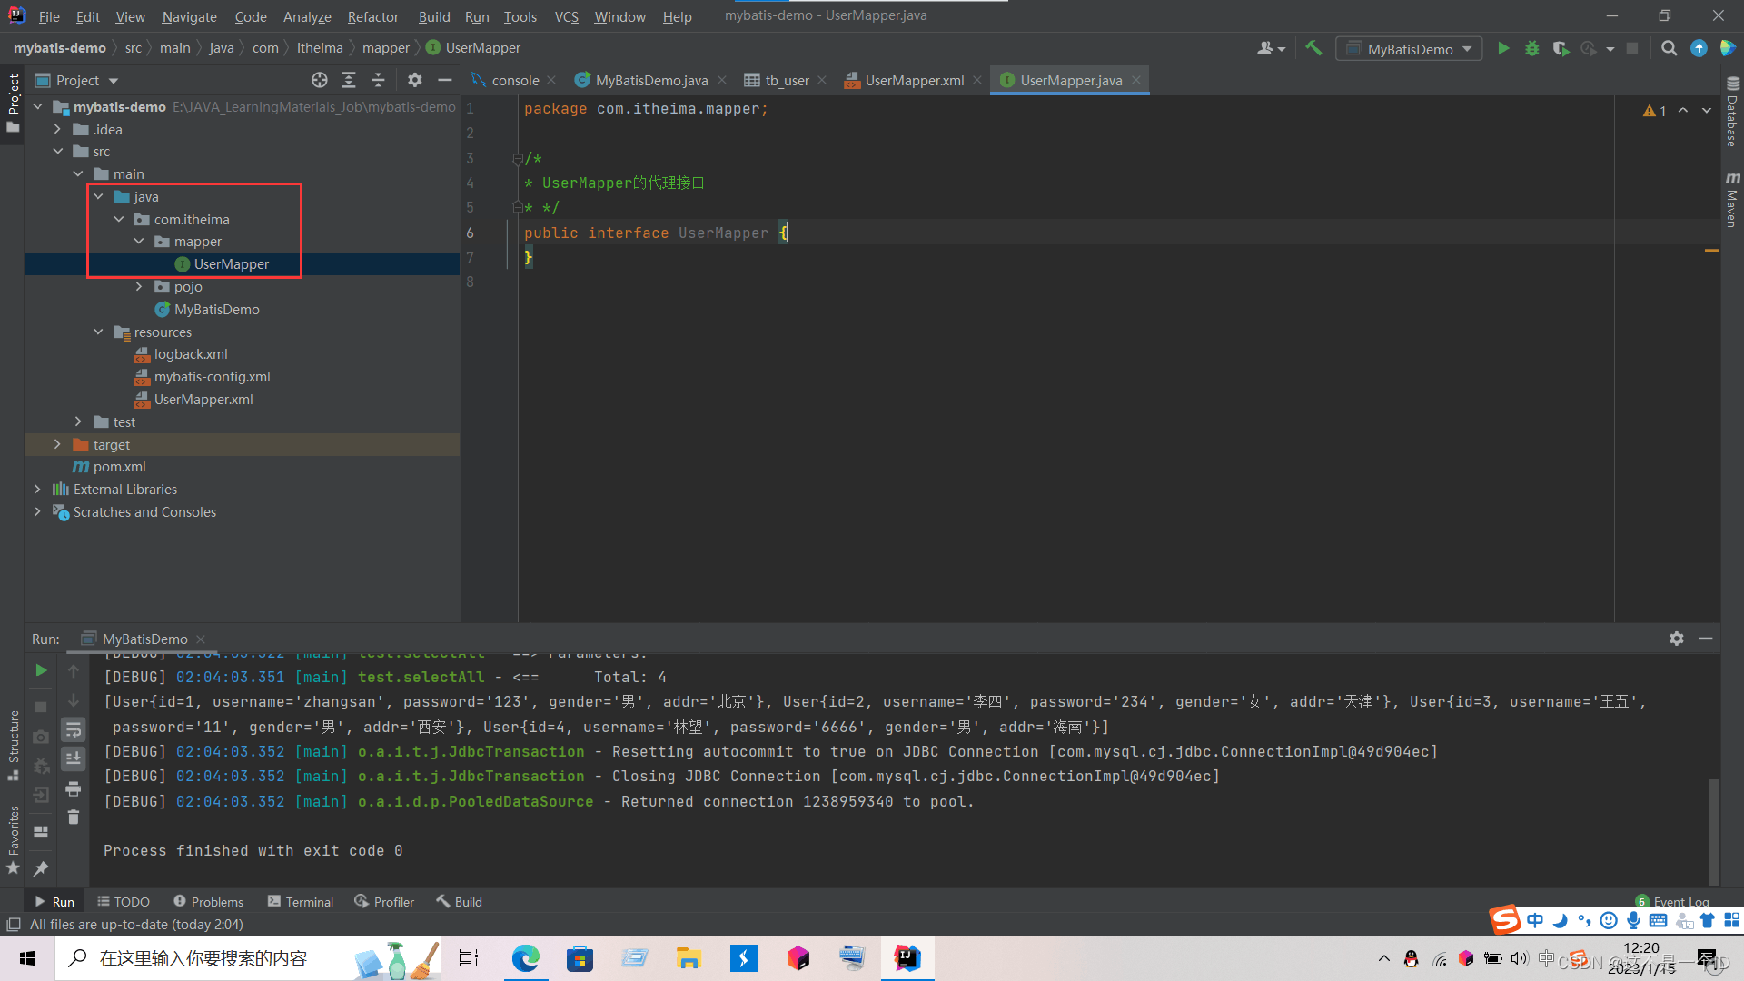
Task: Run MyBatisDemo with top toolbar play icon
Action: [1503, 48]
